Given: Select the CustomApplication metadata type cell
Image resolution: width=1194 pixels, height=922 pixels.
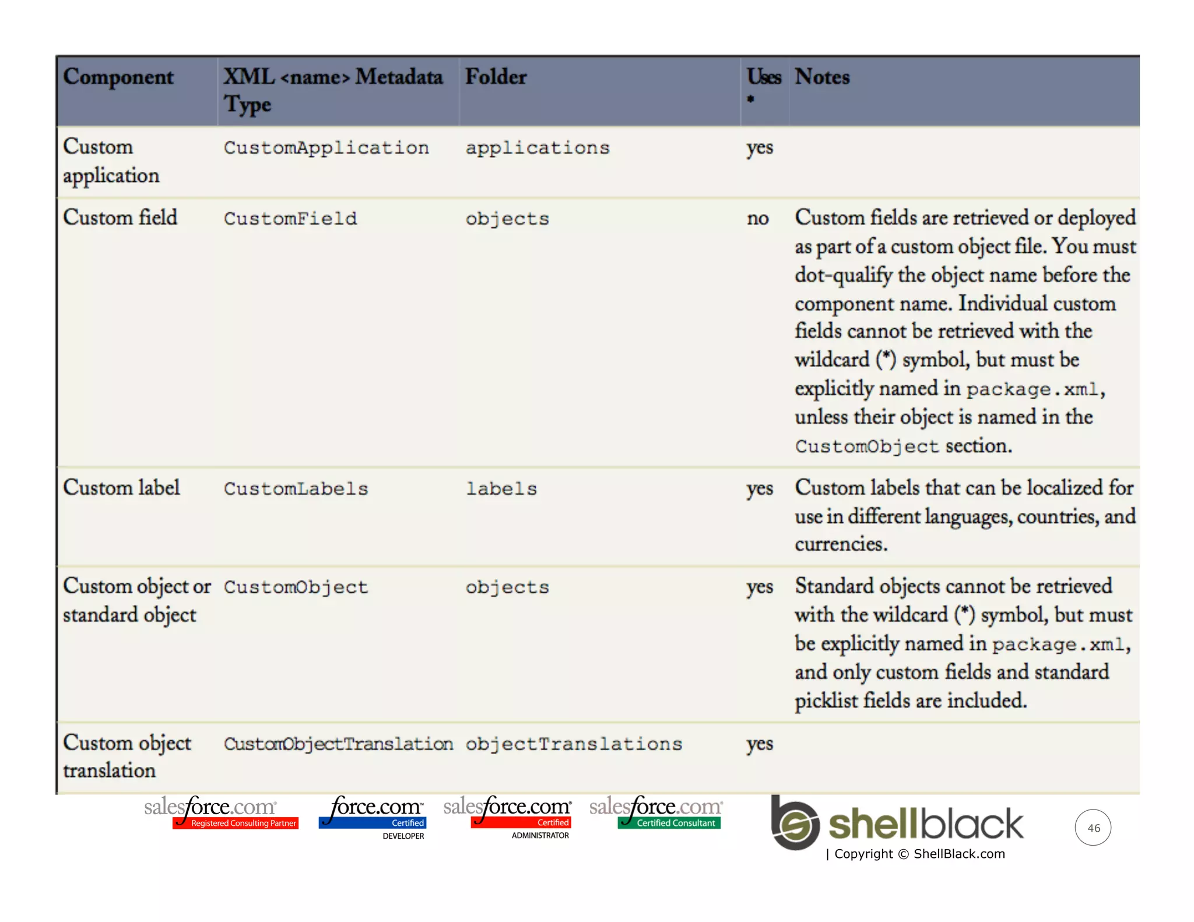Looking at the screenshot, I should [x=326, y=148].
